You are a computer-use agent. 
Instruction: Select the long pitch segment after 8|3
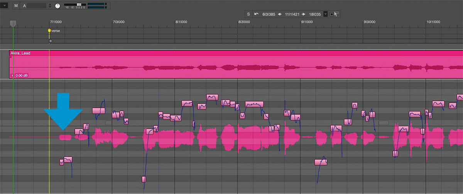tap(254, 104)
